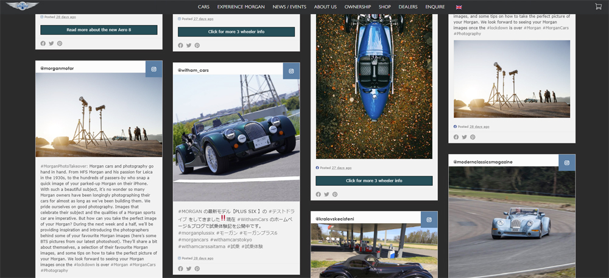Open the Instagram icon on the @modernclassicsmagazine card
This screenshot has height=278, width=609.
pyautogui.click(x=566, y=163)
